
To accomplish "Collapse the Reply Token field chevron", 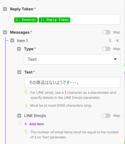I will (x=5, y=9).
